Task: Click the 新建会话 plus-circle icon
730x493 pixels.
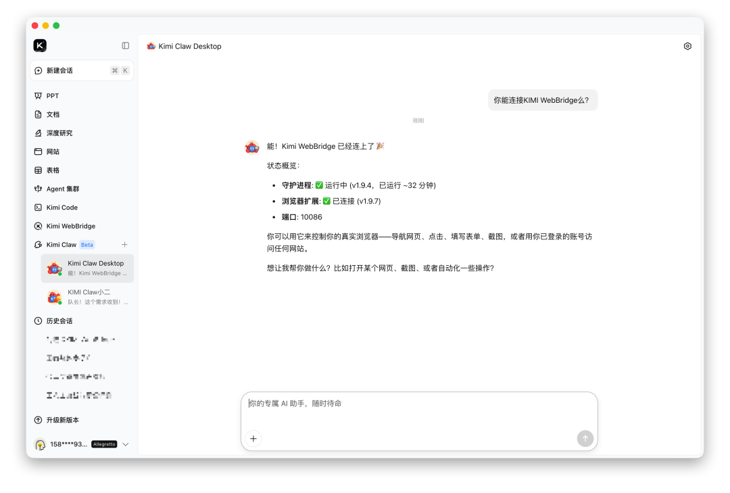Action: pyautogui.click(x=38, y=70)
